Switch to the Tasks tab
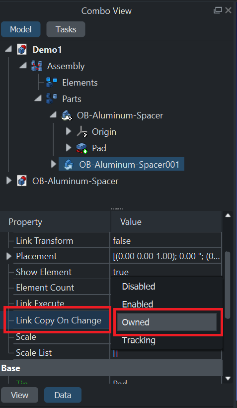 click(x=66, y=29)
